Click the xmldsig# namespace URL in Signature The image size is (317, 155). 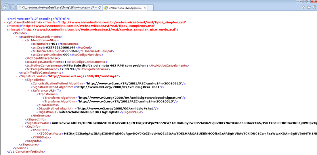point(83,76)
